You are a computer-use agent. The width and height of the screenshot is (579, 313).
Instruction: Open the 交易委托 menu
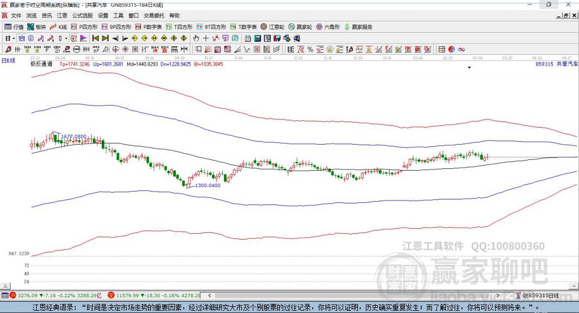(x=154, y=15)
